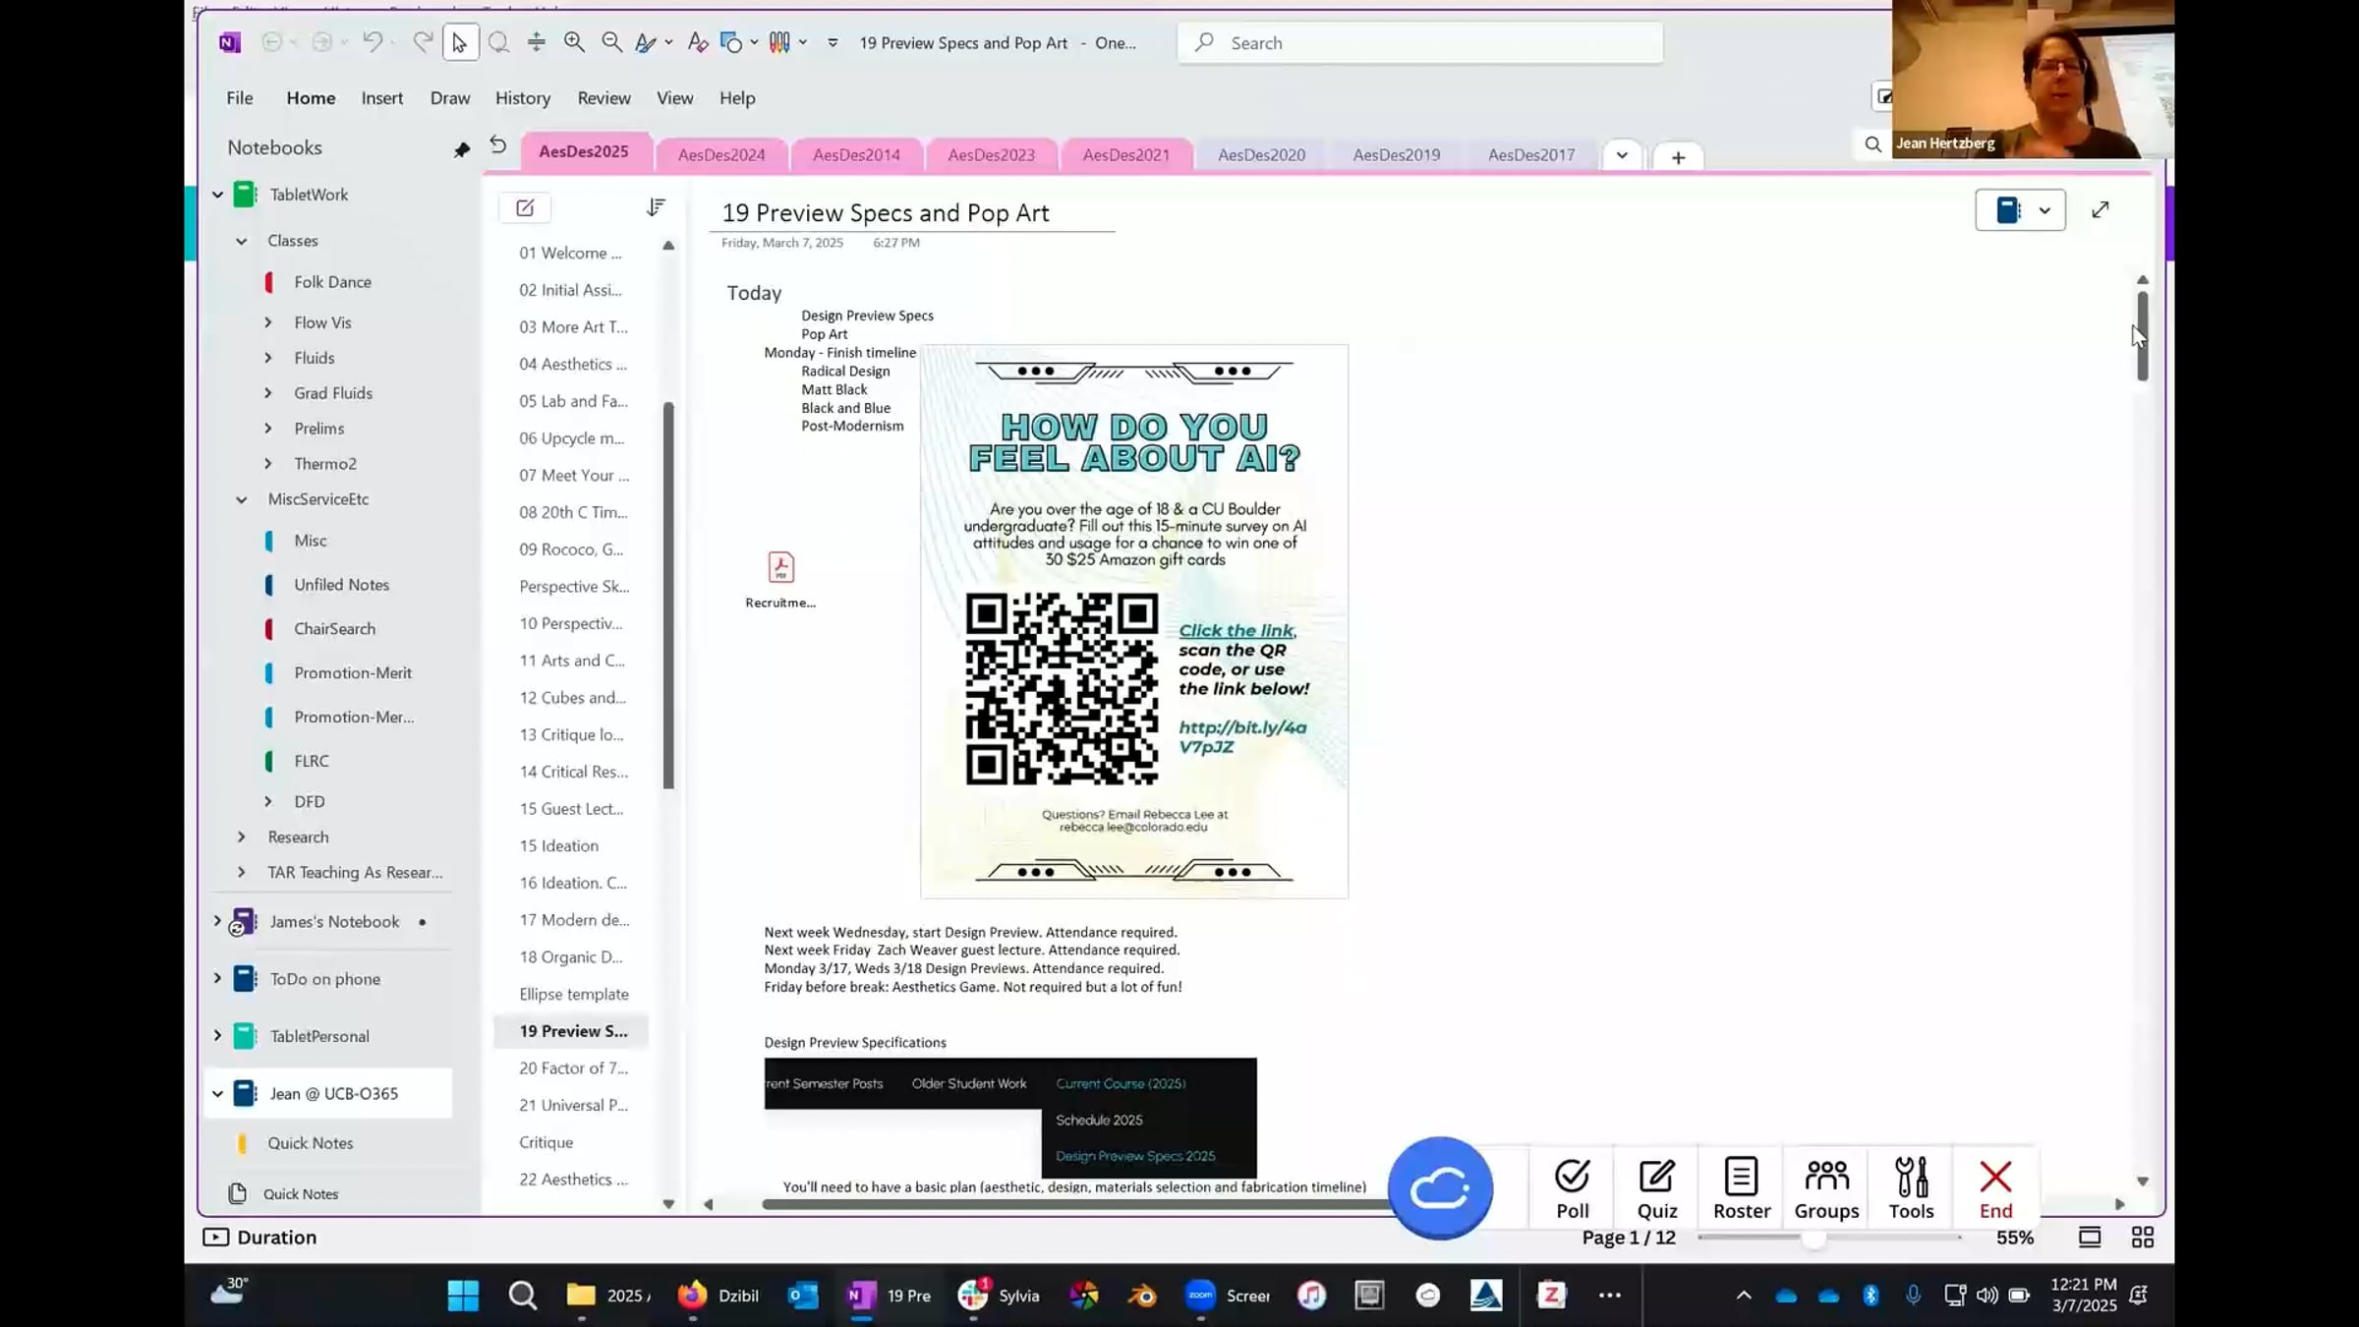Click the zoom level slider knob
The width and height of the screenshot is (2359, 1327).
click(x=1814, y=1238)
